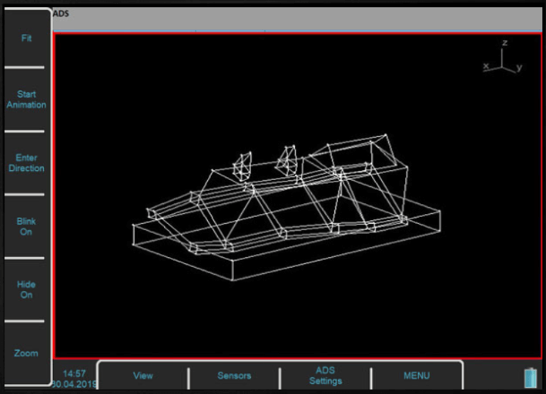Image resolution: width=546 pixels, height=394 pixels.
Task: Open ADS Settings
Action: pyautogui.click(x=326, y=376)
